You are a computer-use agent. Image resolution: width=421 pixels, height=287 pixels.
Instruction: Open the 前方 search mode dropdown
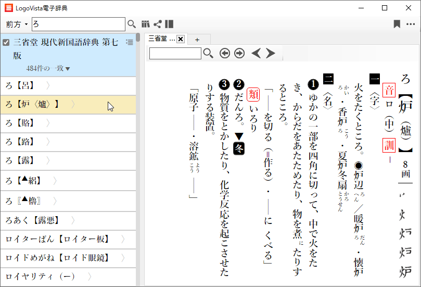17,24
